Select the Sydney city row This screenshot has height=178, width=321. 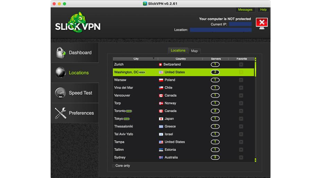click(183, 158)
